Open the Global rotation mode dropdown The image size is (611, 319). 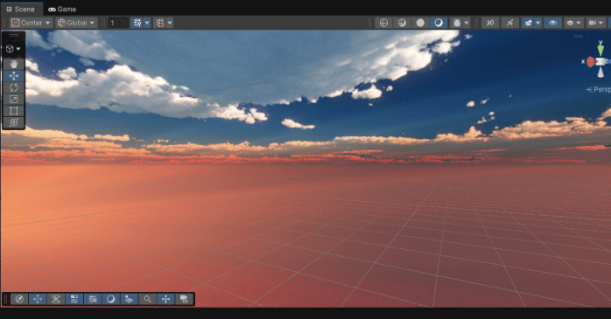pos(75,23)
